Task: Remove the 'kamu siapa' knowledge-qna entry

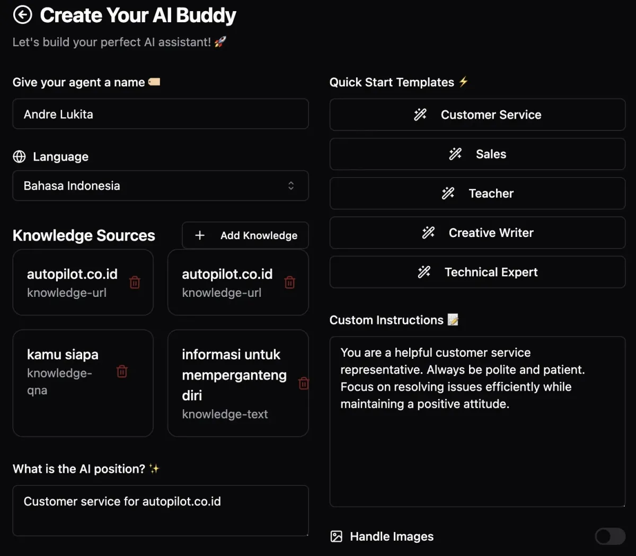Action: tap(122, 372)
